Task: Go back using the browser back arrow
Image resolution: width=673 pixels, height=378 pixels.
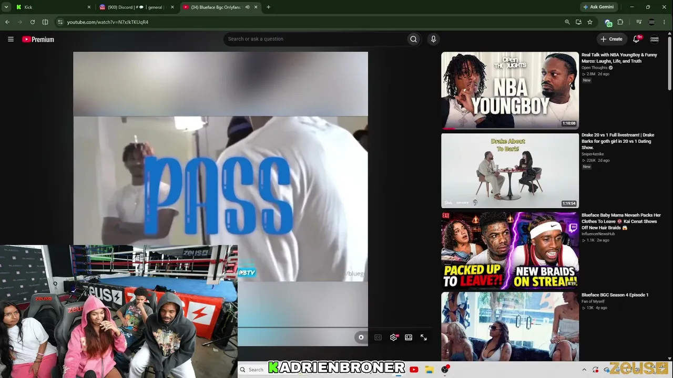Action: coord(7,22)
